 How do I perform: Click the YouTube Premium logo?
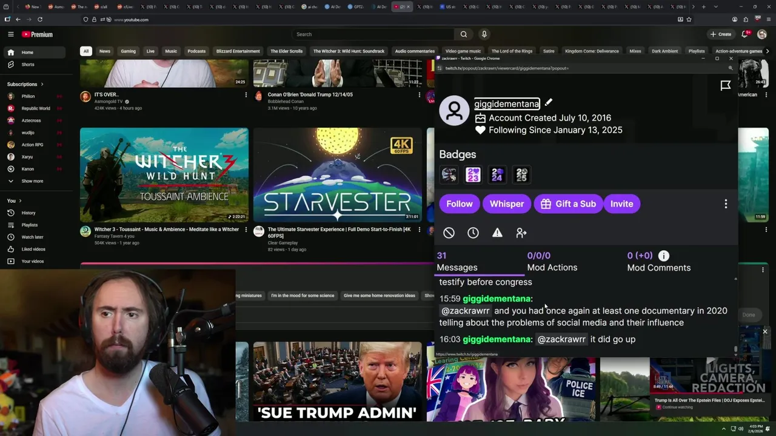click(37, 35)
